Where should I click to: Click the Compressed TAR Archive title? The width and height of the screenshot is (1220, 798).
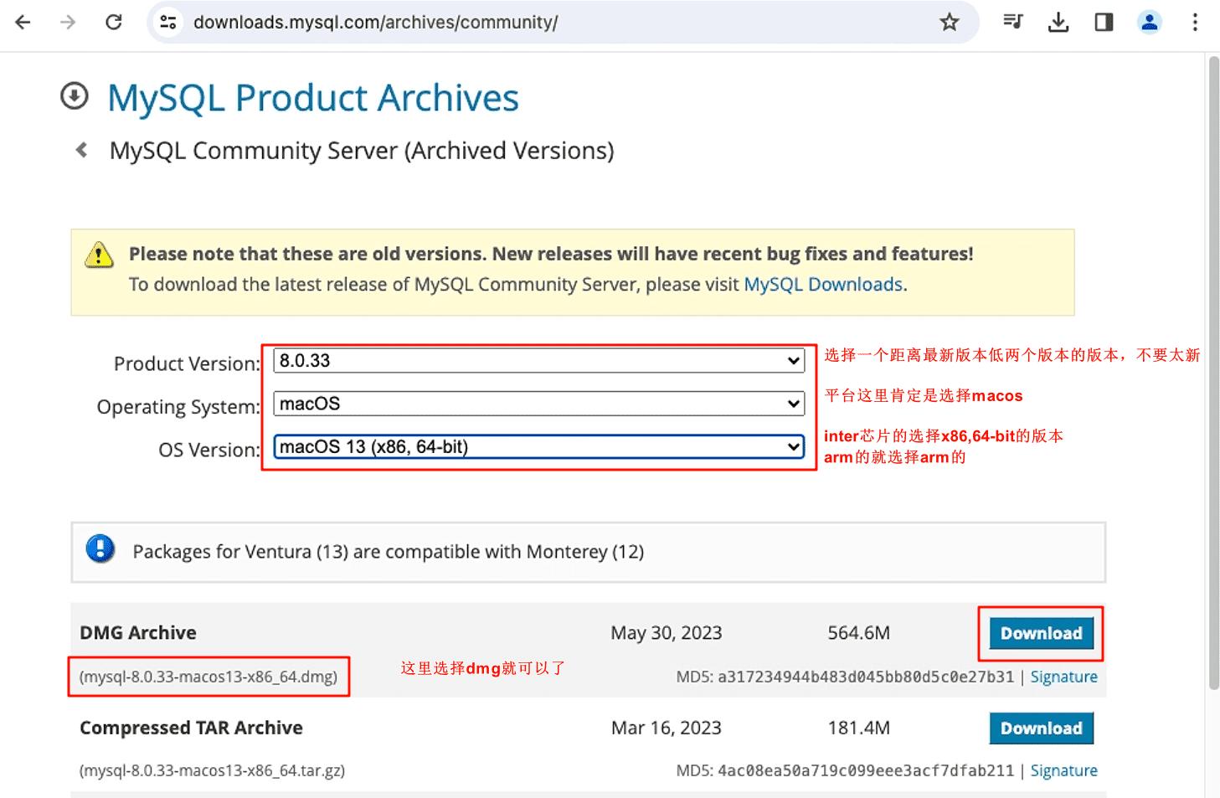pos(191,728)
